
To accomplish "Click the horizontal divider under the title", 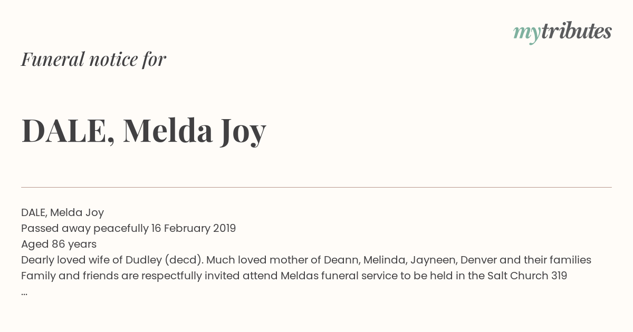I will [x=316, y=187].
